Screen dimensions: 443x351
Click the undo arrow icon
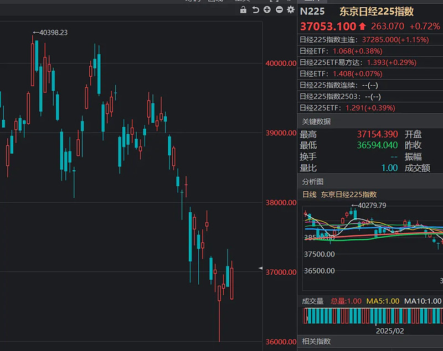(x=255, y=10)
